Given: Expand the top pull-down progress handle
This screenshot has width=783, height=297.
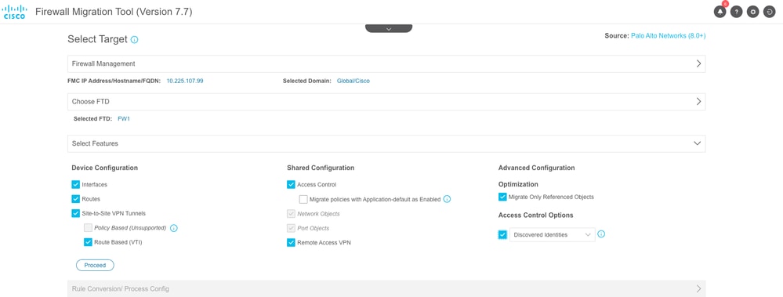Looking at the screenshot, I should pos(389,29).
